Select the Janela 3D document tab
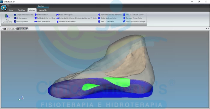The width and height of the screenshot is (210, 109). click(22, 29)
